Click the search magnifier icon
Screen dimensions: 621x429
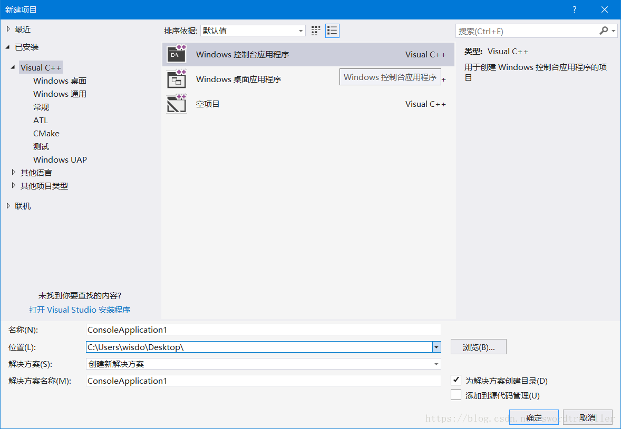(x=604, y=31)
